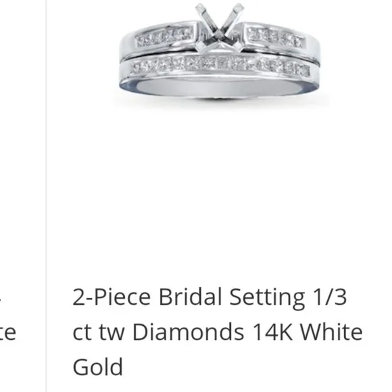The width and height of the screenshot is (392, 392).
Task: Click the word Gold in product title
Action: coord(98,366)
